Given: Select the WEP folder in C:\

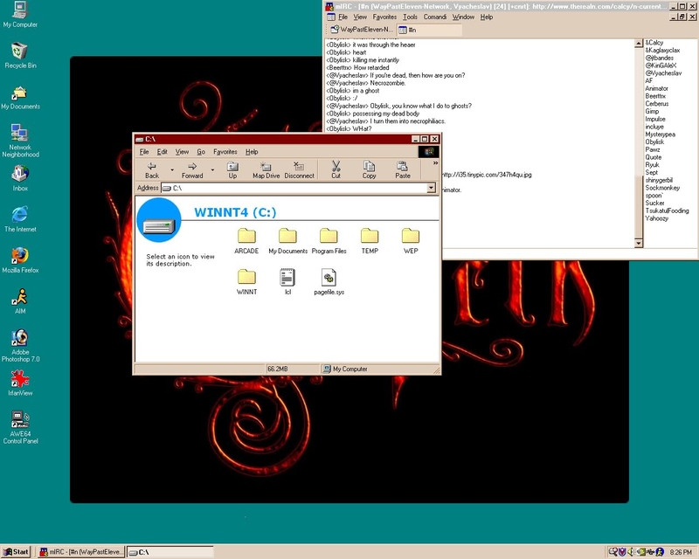Looking at the screenshot, I should click(411, 241).
